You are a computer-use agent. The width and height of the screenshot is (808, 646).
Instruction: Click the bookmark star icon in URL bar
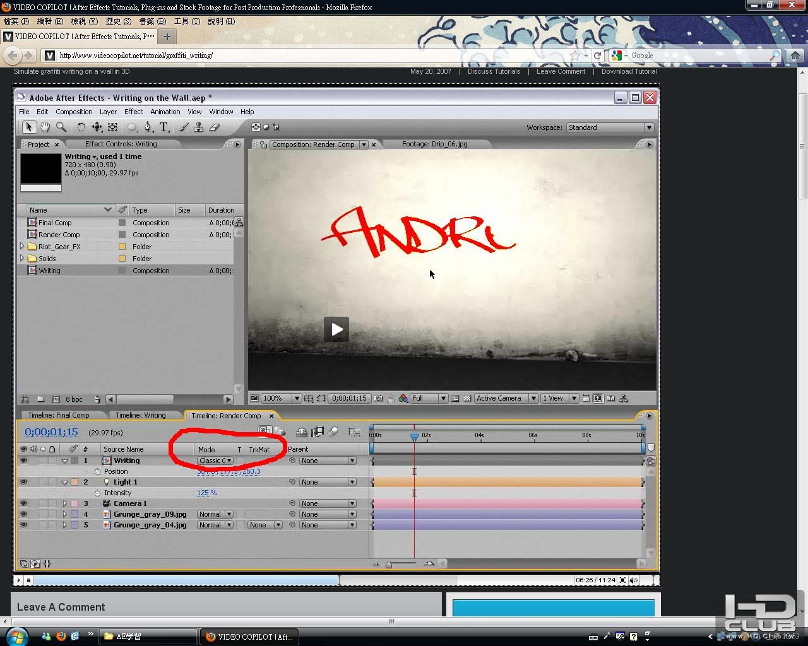(x=574, y=56)
